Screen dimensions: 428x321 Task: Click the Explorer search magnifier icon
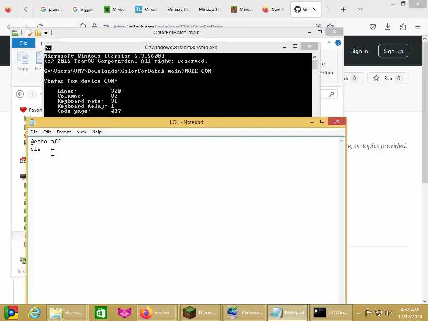tap(331, 94)
